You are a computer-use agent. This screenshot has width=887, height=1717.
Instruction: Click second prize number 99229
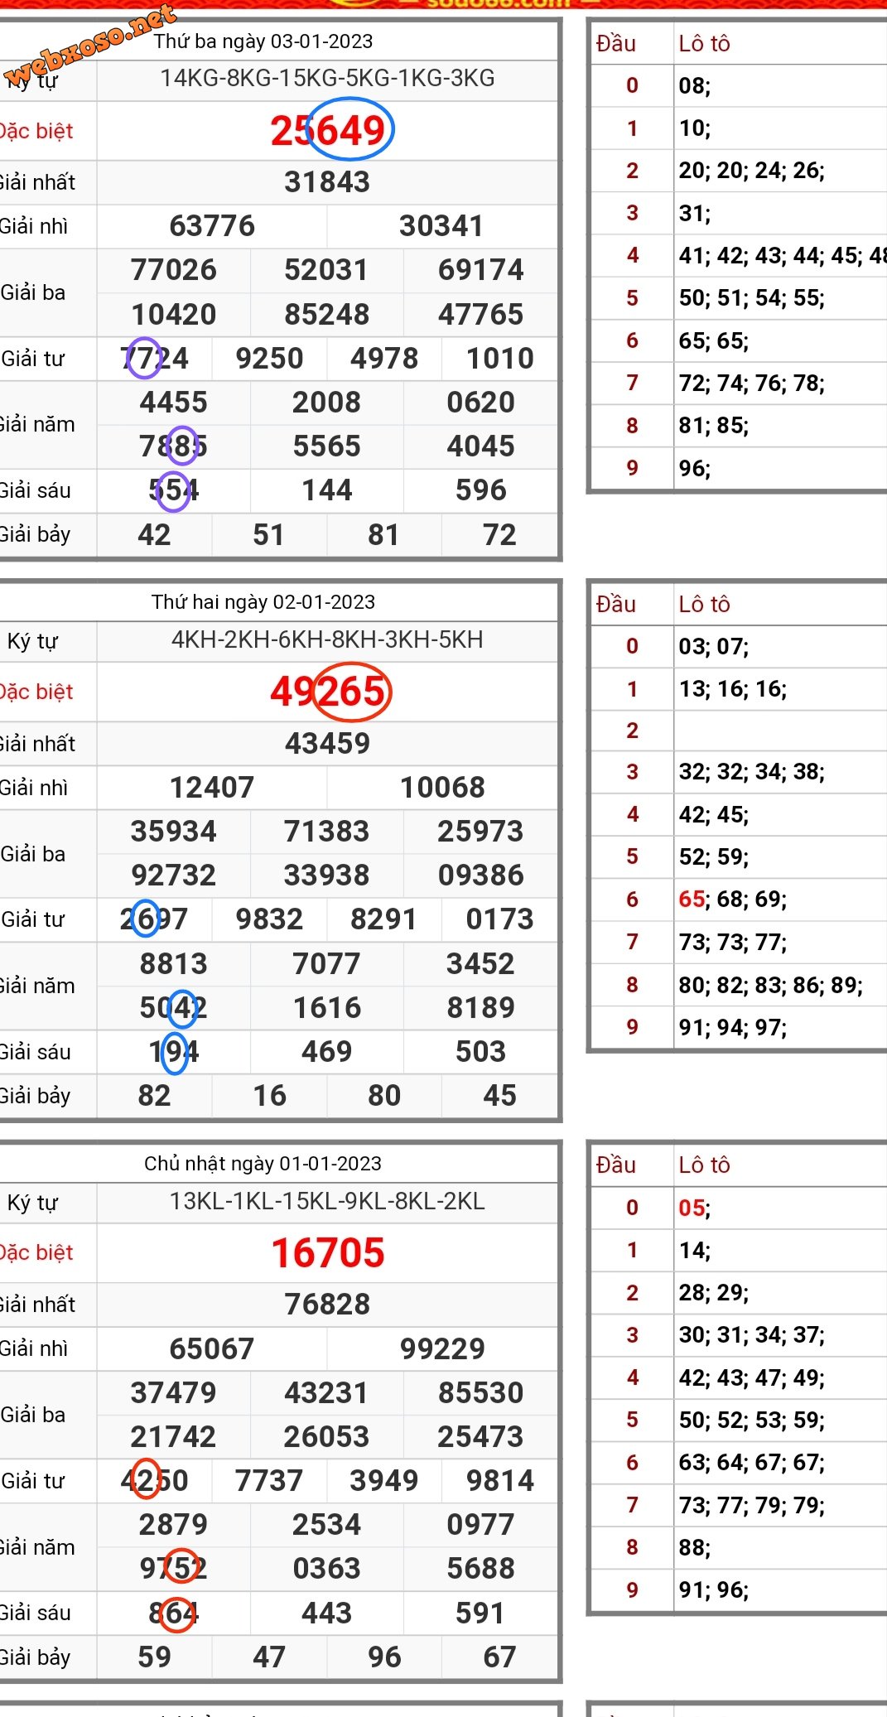click(x=442, y=1349)
